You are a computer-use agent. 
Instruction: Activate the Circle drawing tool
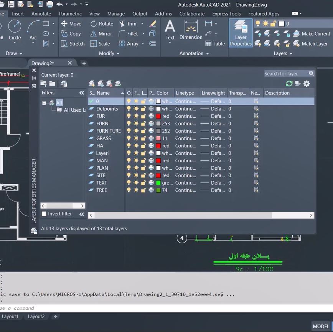coord(15,30)
